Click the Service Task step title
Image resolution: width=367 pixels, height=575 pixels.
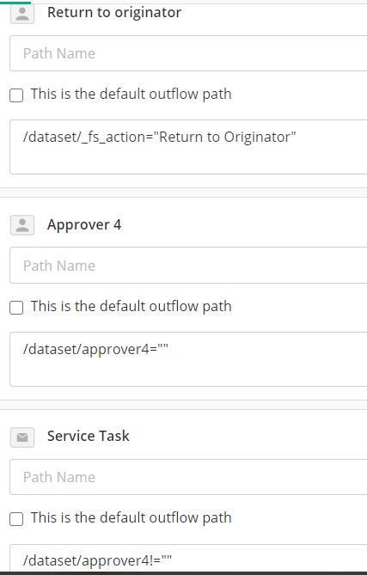[x=89, y=436]
